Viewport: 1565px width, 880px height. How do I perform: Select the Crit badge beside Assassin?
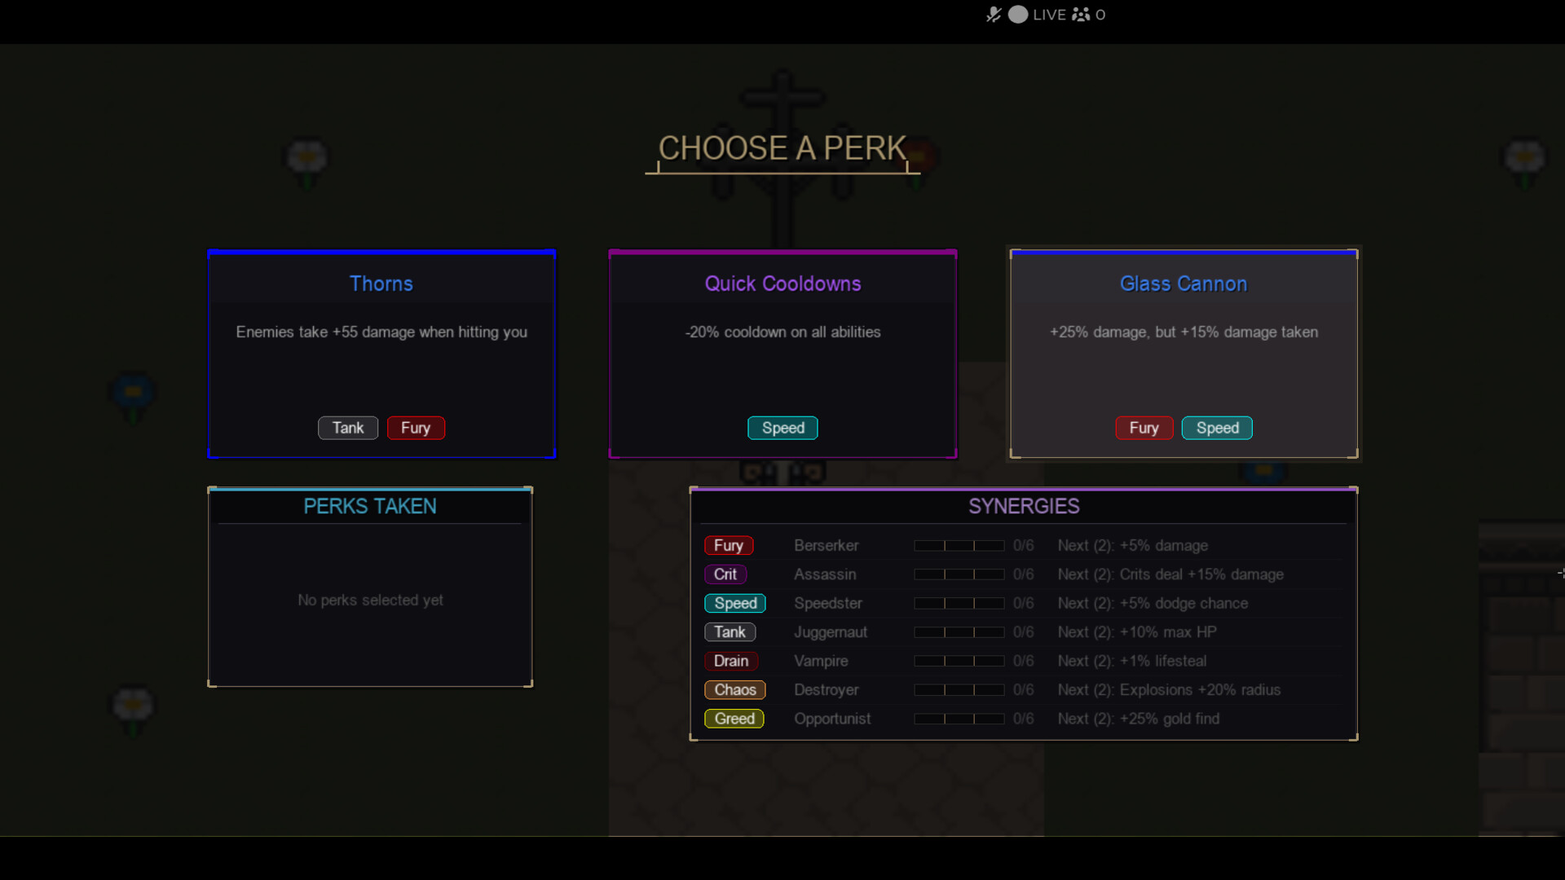(x=725, y=574)
